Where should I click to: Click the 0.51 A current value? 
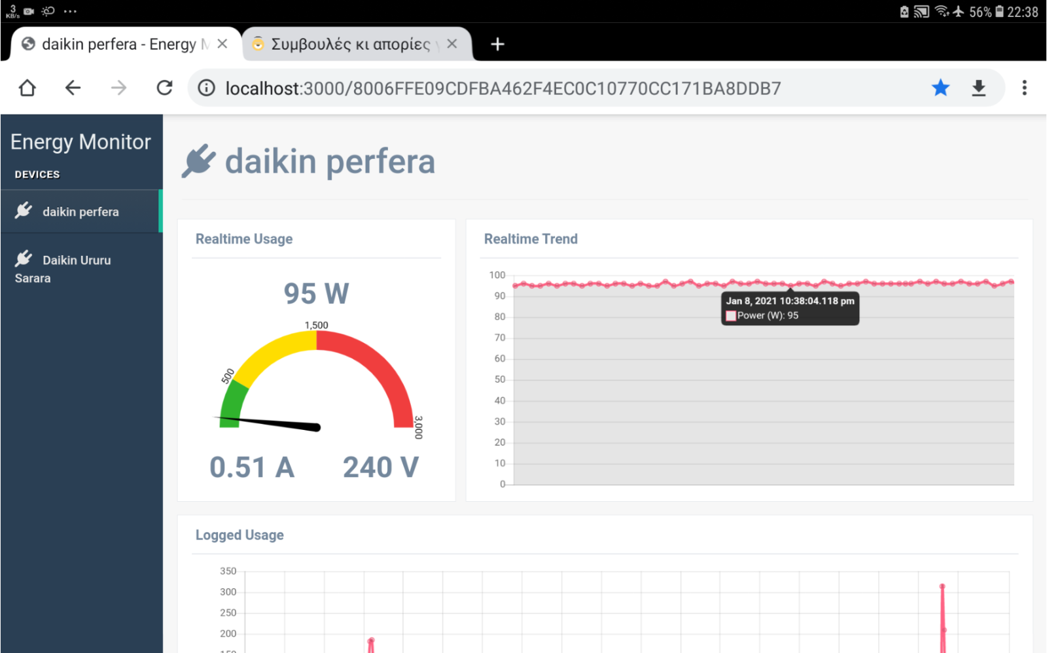(x=252, y=467)
